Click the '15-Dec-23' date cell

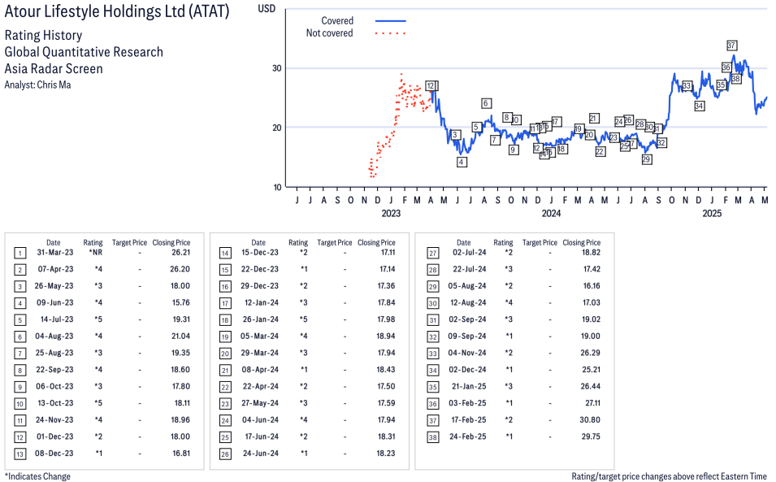(x=260, y=253)
